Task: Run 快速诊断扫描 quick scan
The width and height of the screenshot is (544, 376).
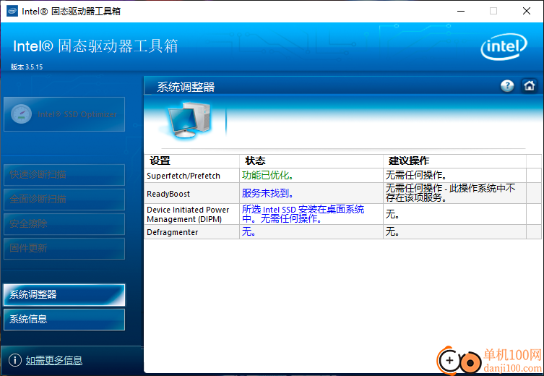Action: pyautogui.click(x=64, y=175)
